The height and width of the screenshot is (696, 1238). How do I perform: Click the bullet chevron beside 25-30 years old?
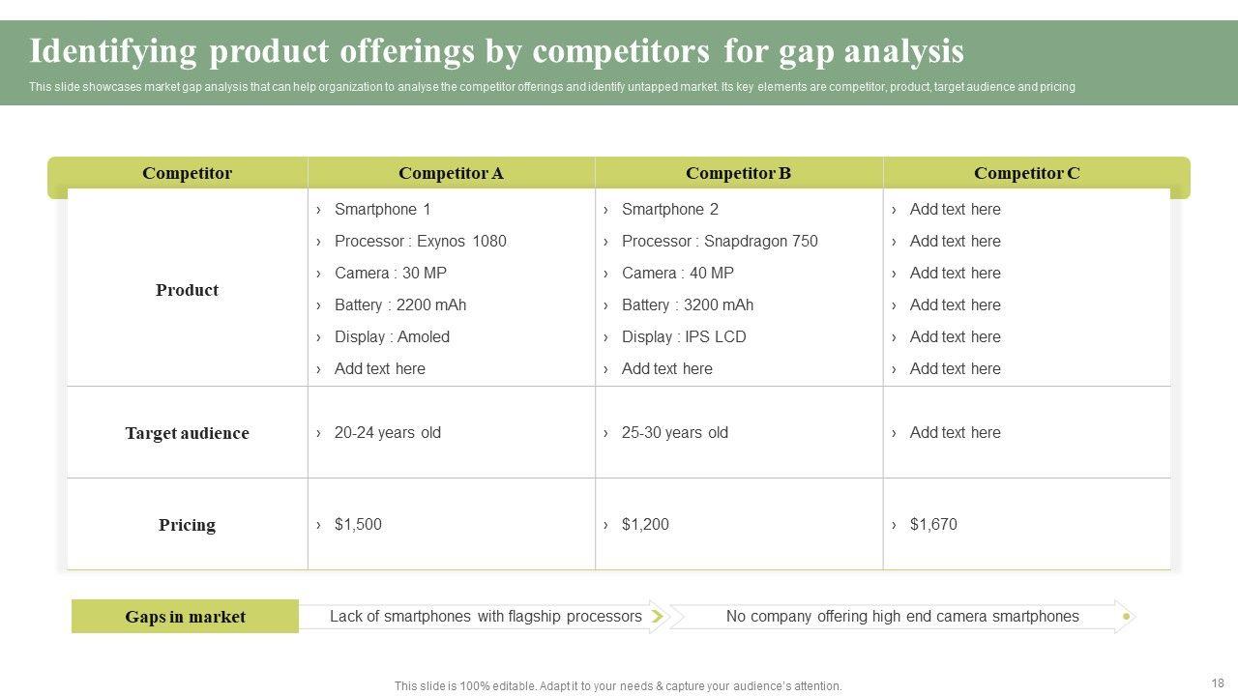click(605, 433)
